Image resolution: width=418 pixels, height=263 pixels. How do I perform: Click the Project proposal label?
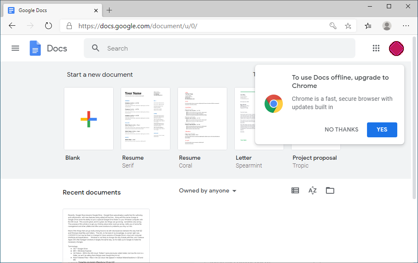[315, 158]
